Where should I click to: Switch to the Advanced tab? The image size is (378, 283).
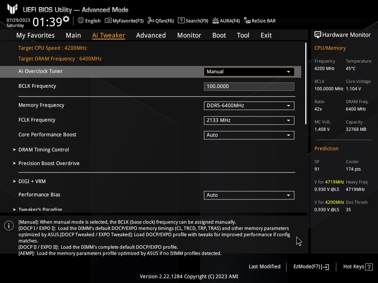151,35
